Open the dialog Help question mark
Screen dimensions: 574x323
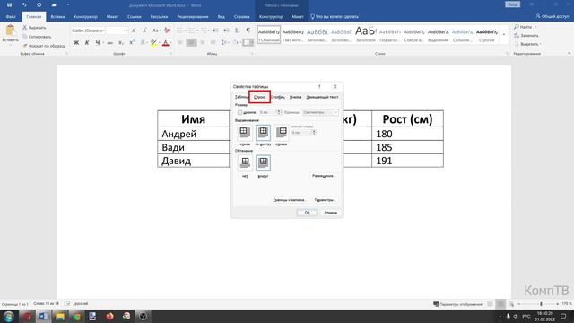pos(319,87)
